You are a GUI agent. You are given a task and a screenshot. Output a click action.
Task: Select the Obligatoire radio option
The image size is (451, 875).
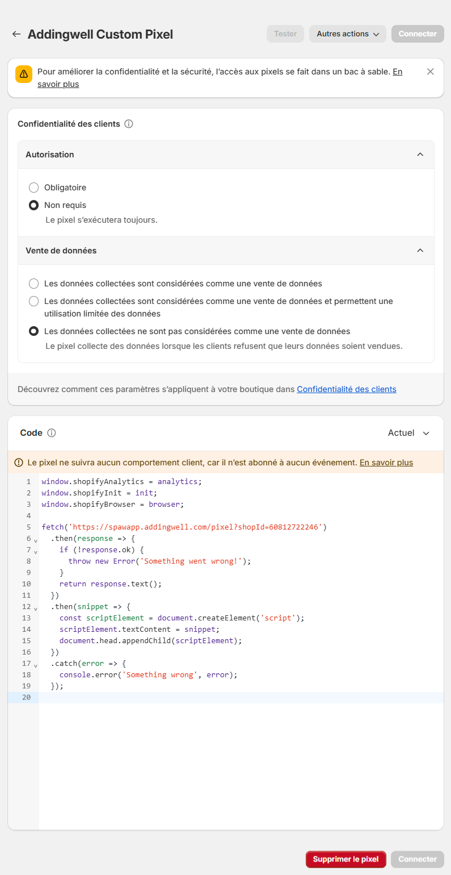[33, 188]
